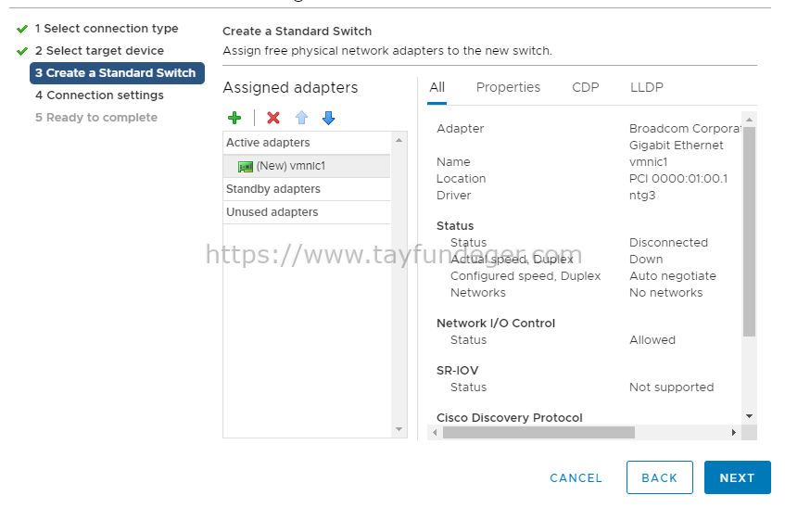
Task: Select the Unused adapters group
Action: tap(307, 212)
